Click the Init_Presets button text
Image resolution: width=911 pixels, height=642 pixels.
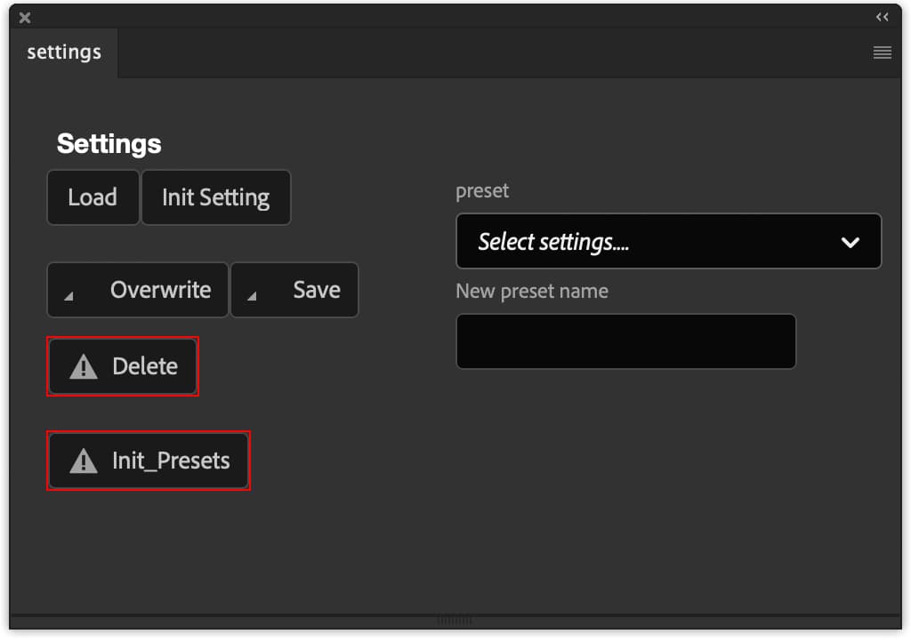pyautogui.click(x=171, y=461)
